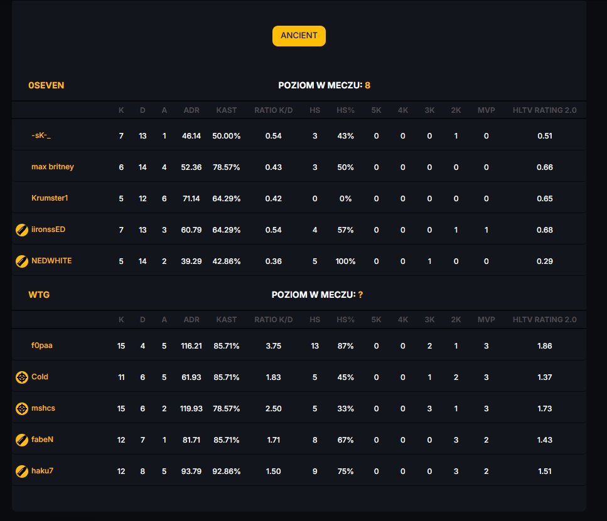Image resolution: width=607 pixels, height=521 pixels.
Task: Open player profile Cold
Action: (40, 377)
